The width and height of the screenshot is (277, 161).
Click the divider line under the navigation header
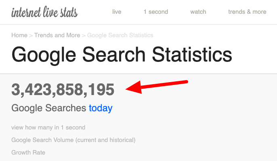pyautogui.click(x=138, y=24)
